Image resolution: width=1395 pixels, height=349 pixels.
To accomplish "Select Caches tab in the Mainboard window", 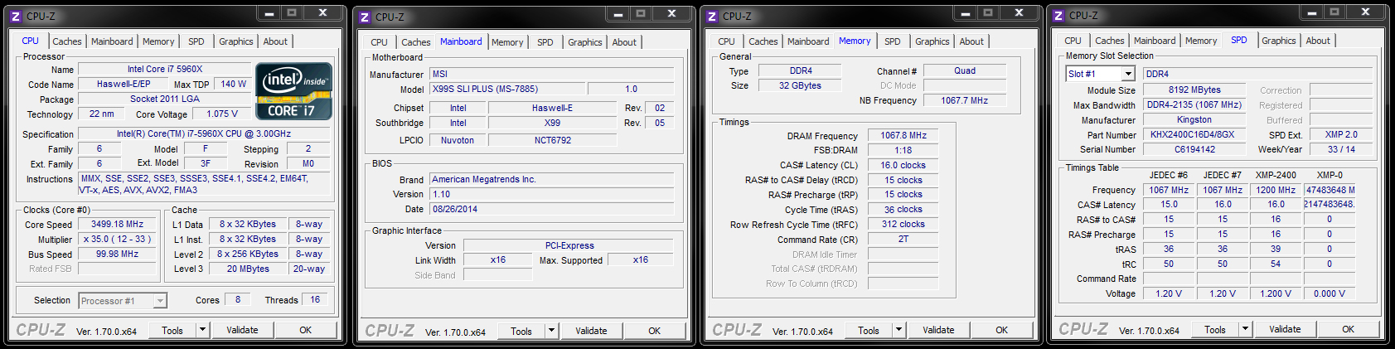I will coord(416,42).
